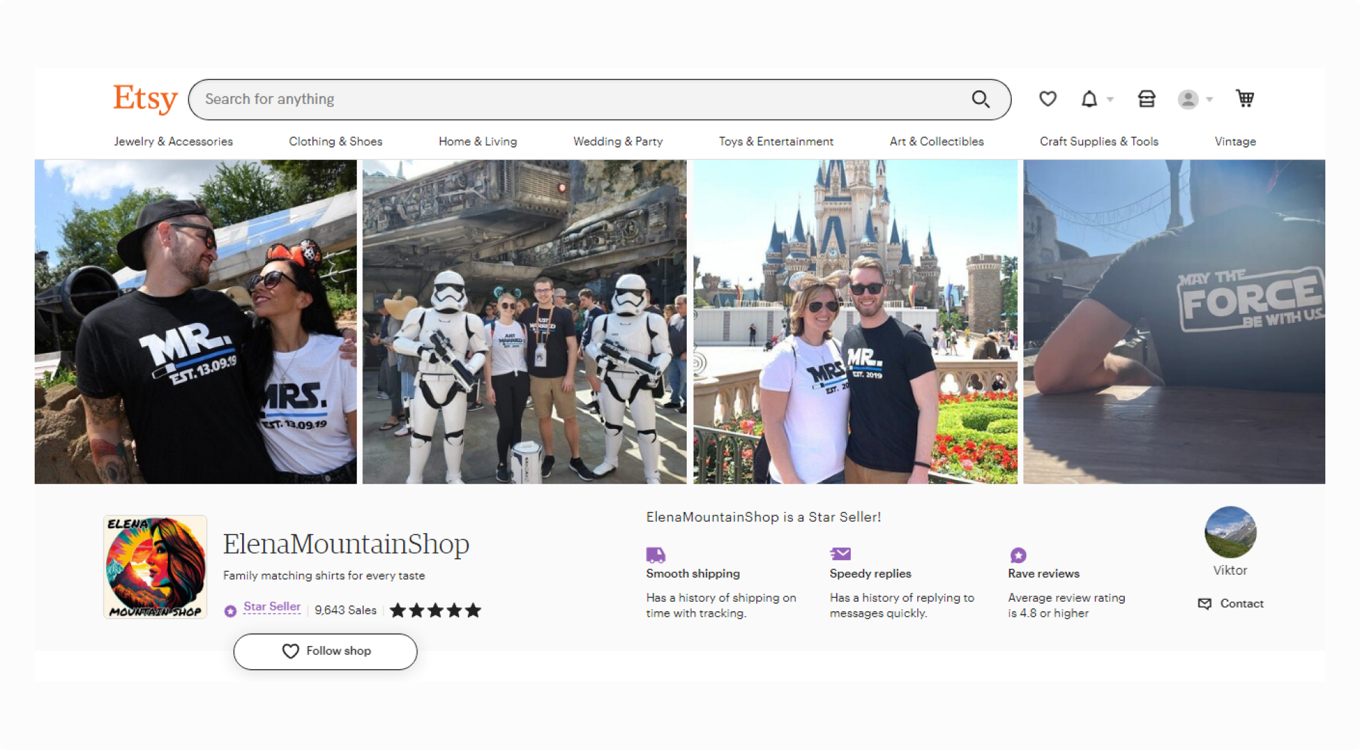Click the Follow shop button
This screenshot has width=1360, height=750.
(x=325, y=651)
